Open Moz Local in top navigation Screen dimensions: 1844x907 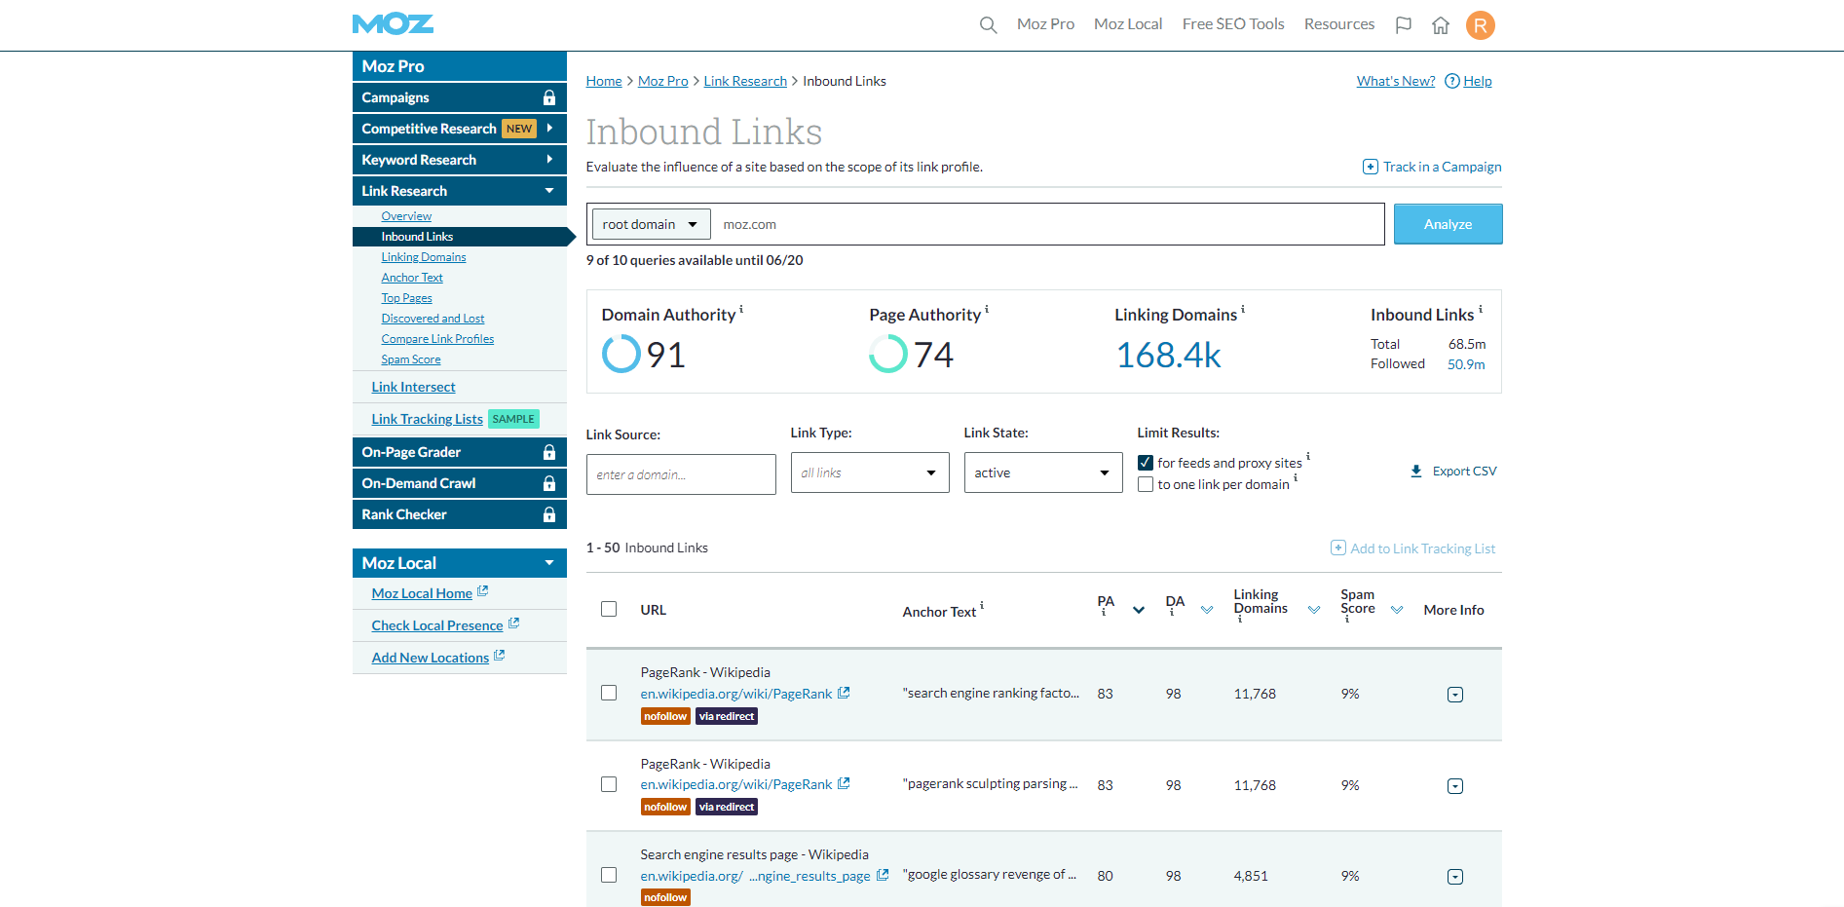[x=1128, y=24]
